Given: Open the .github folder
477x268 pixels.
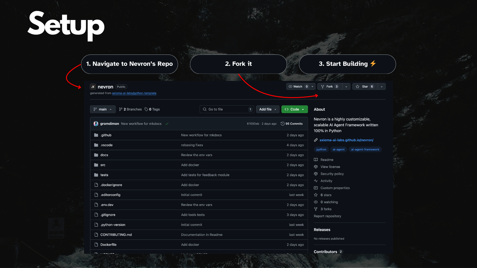Looking at the screenshot, I should [106, 135].
